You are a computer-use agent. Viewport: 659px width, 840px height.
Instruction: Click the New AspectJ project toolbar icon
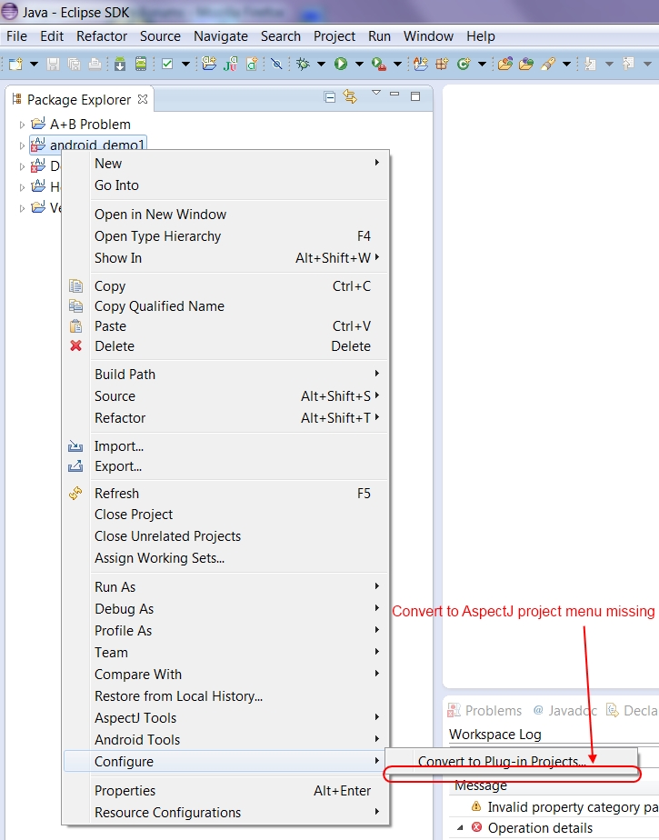coord(421,65)
